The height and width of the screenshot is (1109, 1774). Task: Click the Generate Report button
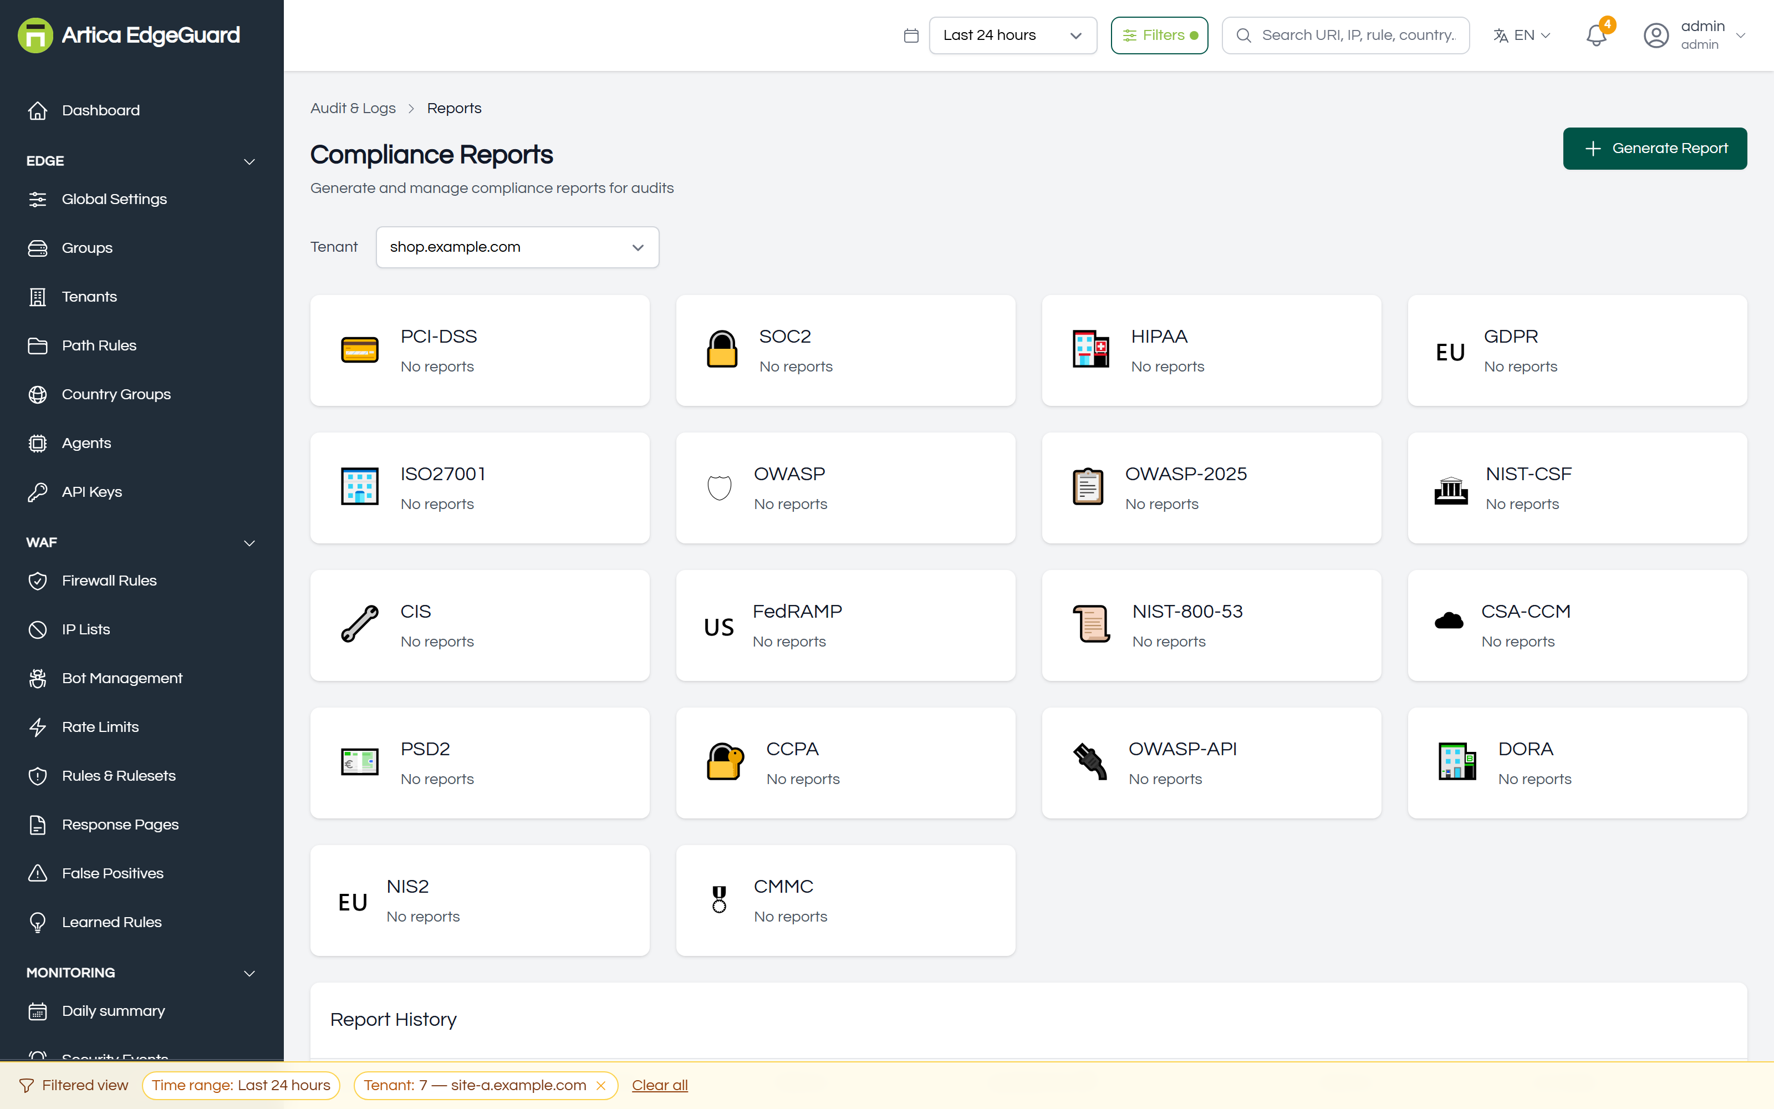pos(1654,148)
